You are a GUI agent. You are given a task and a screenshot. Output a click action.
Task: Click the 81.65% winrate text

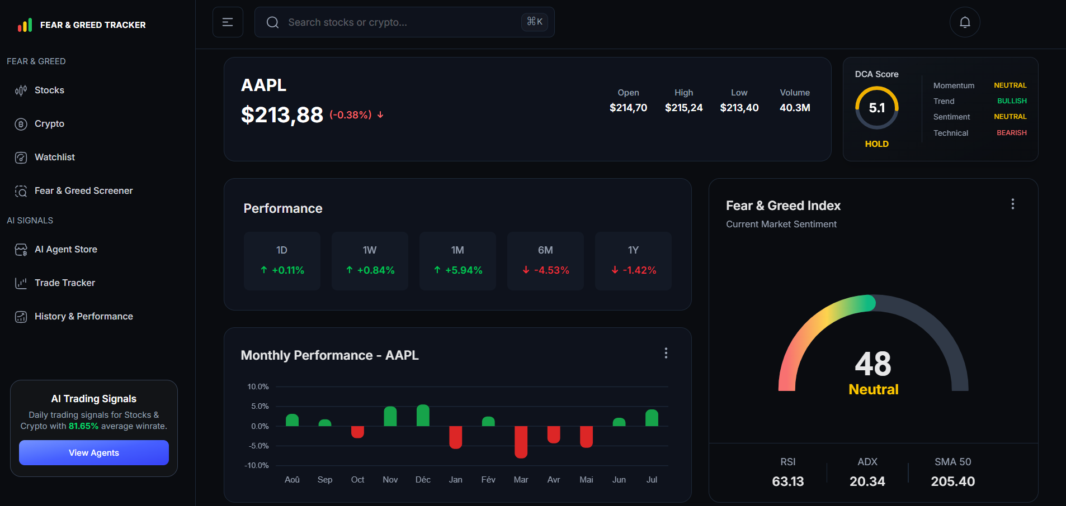click(x=83, y=426)
